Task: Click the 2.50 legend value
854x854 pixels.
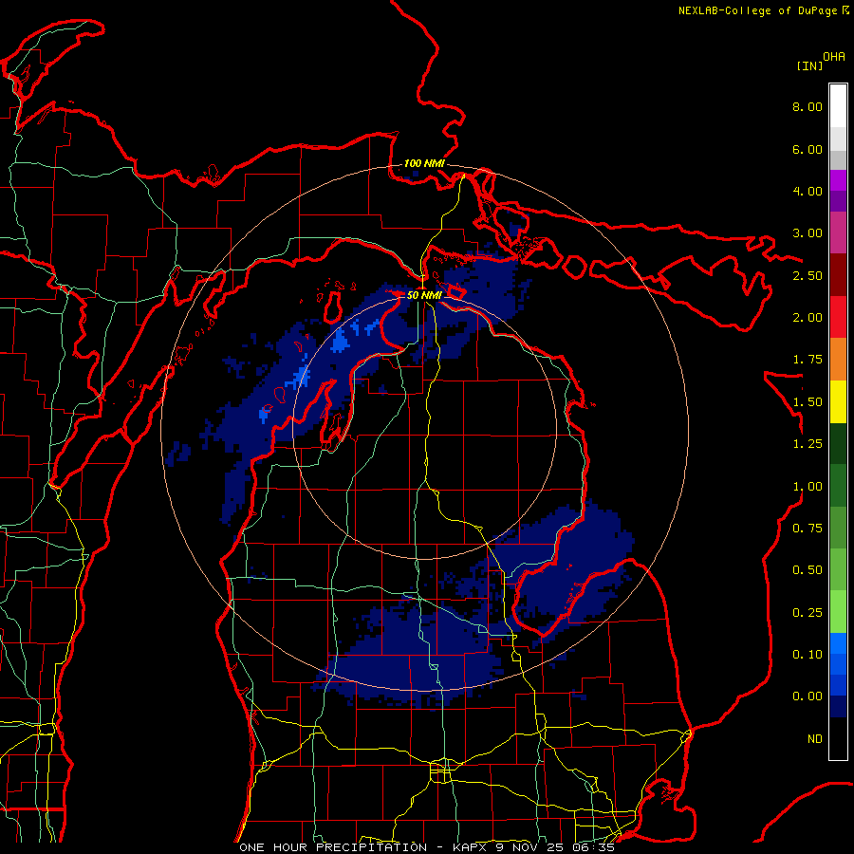Action: click(x=808, y=275)
